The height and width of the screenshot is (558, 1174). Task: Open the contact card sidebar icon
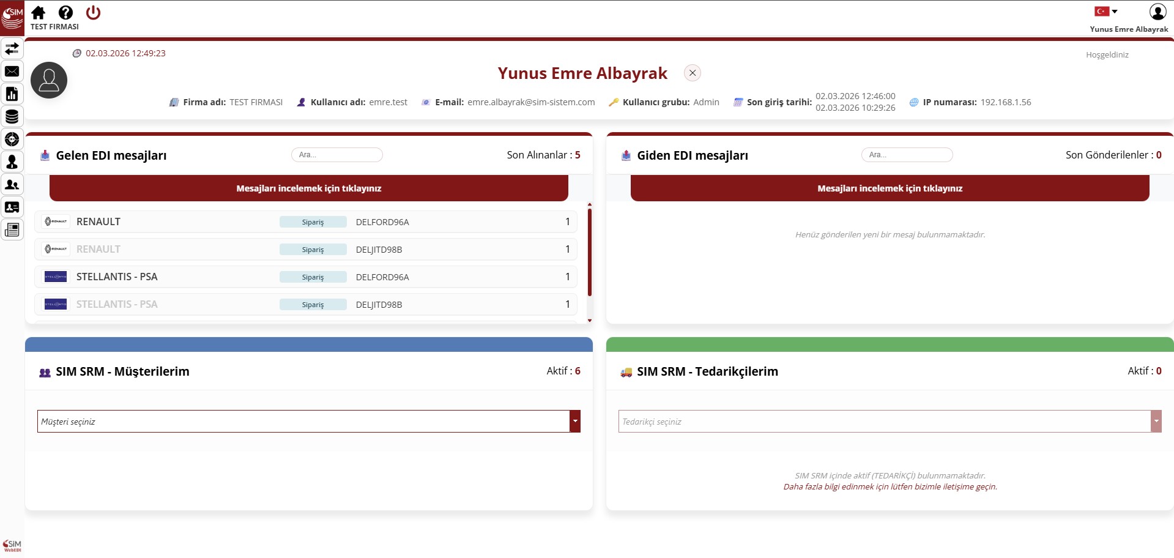[12, 207]
